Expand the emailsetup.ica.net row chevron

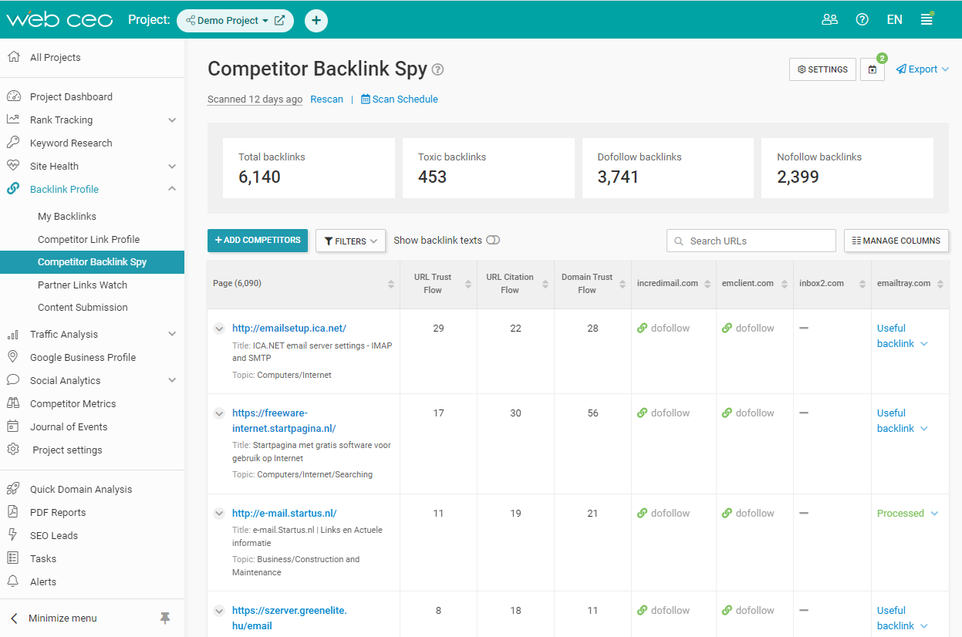(219, 328)
